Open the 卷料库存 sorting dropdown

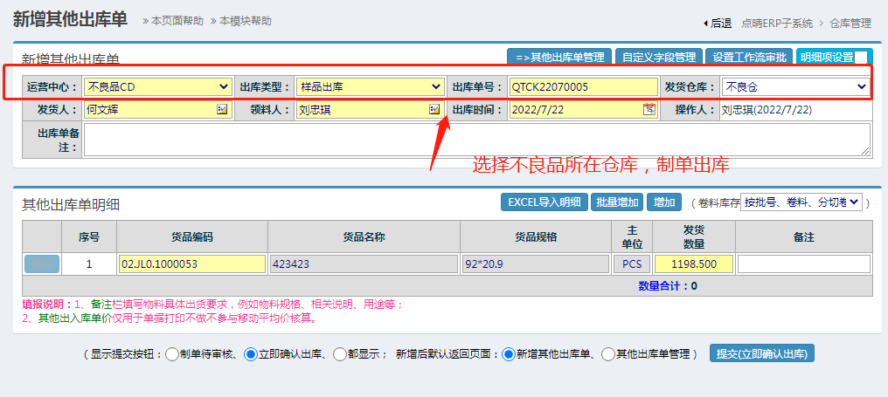801,202
